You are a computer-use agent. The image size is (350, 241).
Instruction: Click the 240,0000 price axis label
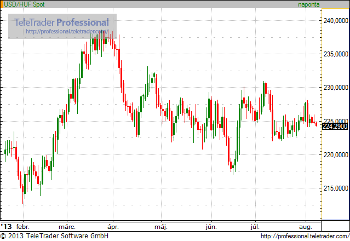point(336,21)
